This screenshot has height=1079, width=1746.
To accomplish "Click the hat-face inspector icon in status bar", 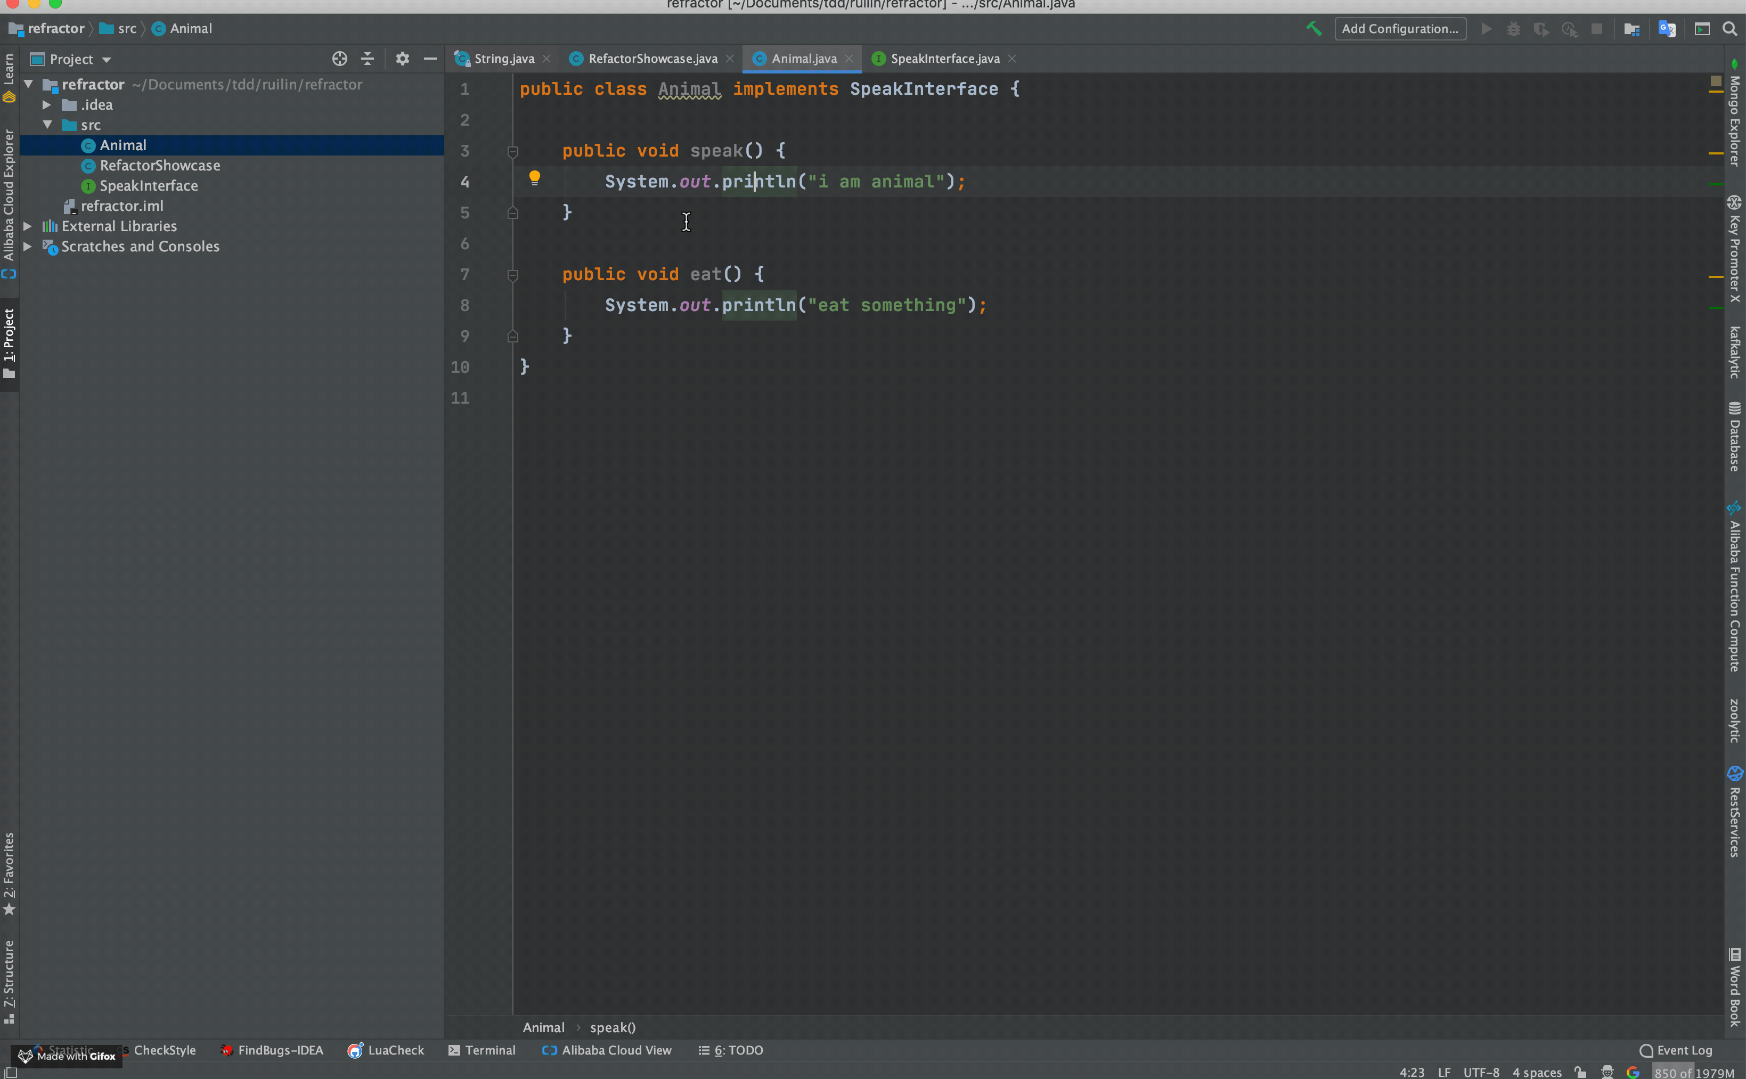I will [x=1607, y=1072].
